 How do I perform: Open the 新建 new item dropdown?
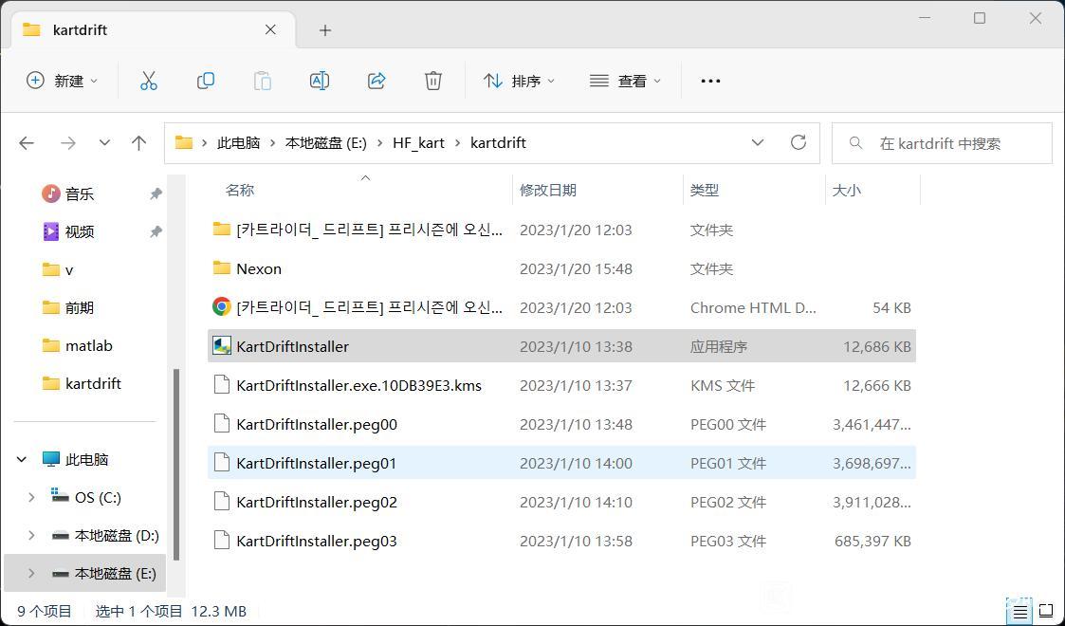(x=62, y=81)
